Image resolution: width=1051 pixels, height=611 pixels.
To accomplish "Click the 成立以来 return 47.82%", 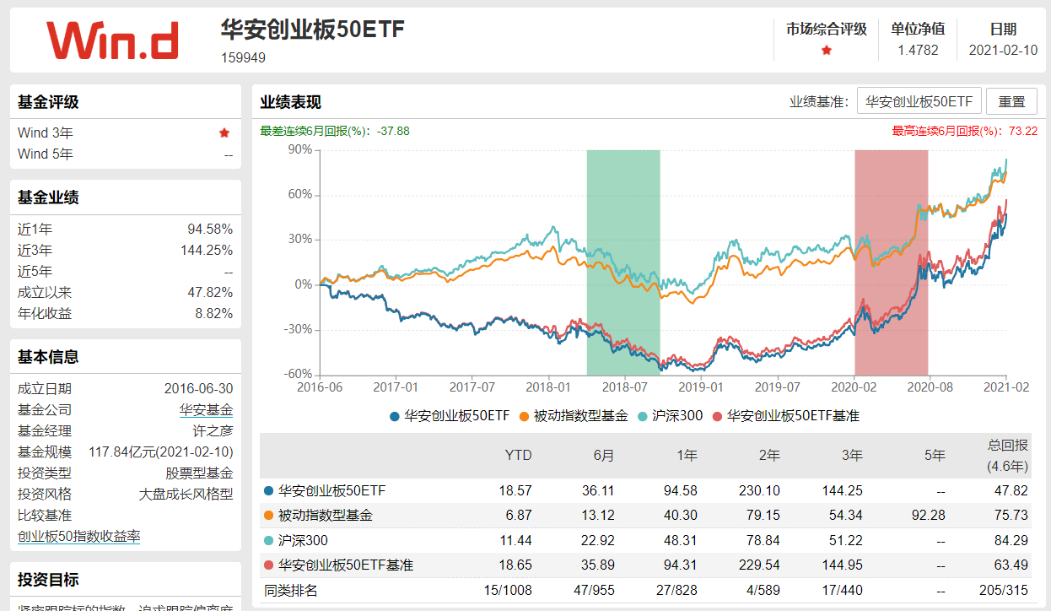I will click(x=210, y=293).
